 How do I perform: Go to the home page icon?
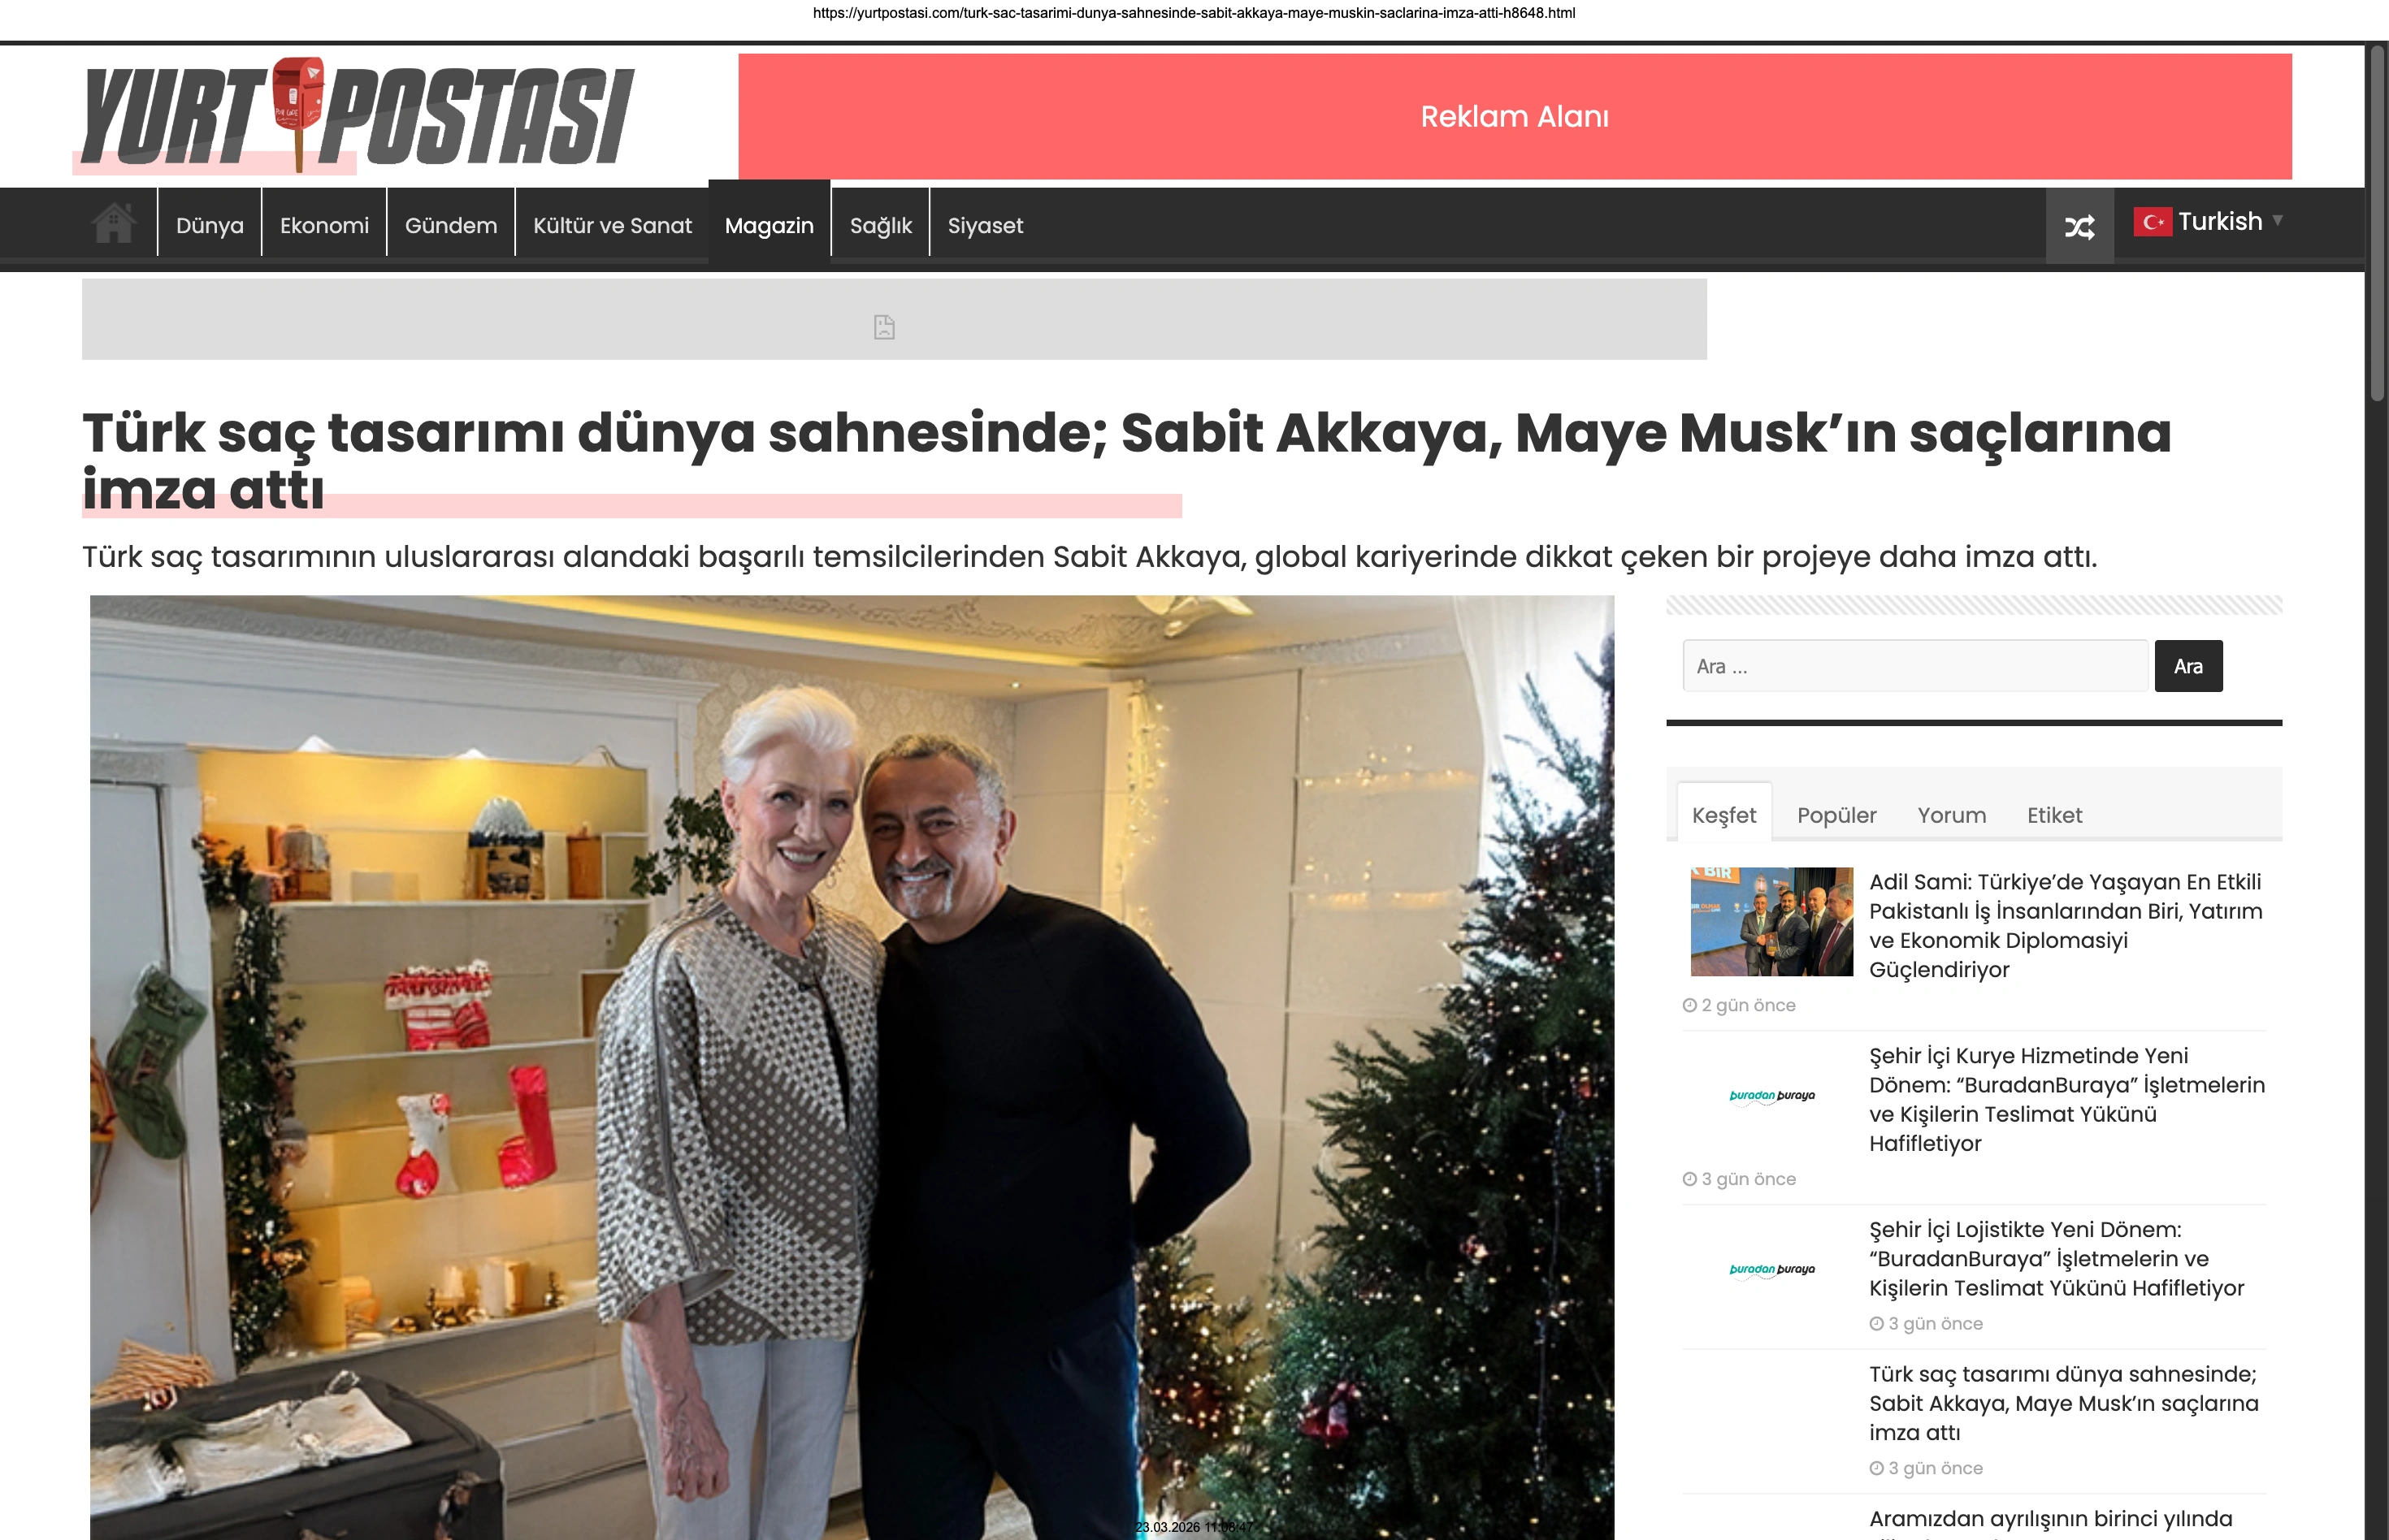click(114, 223)
